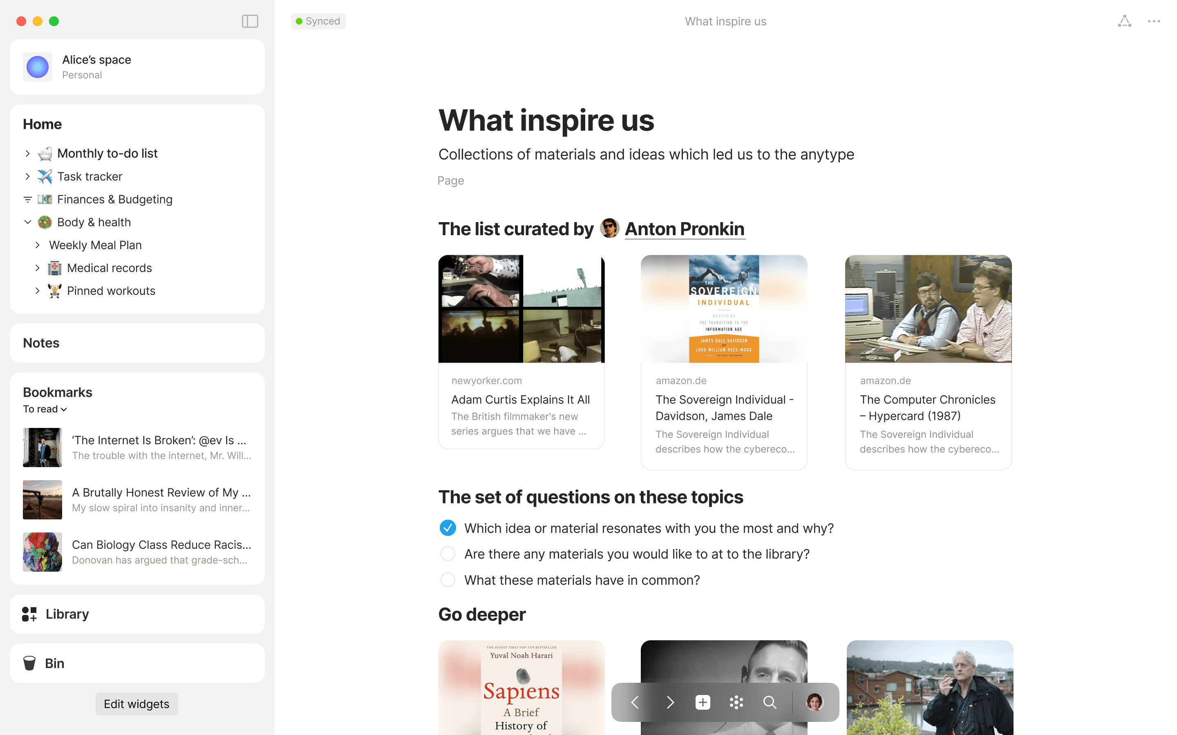Expand the Body & health tree item
The height and width of the screenshot is (735, 1177).
coord(27,222)
